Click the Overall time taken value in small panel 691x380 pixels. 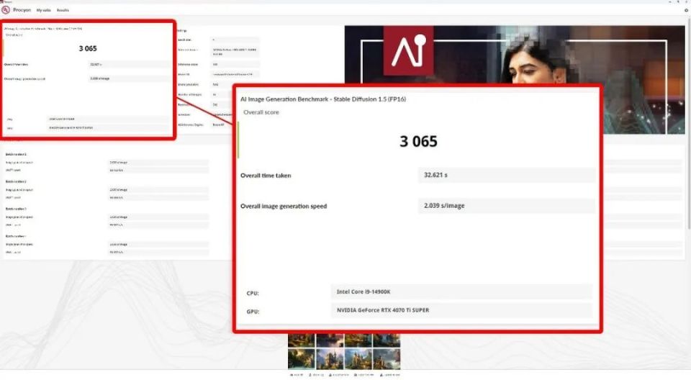coord(129,64)
